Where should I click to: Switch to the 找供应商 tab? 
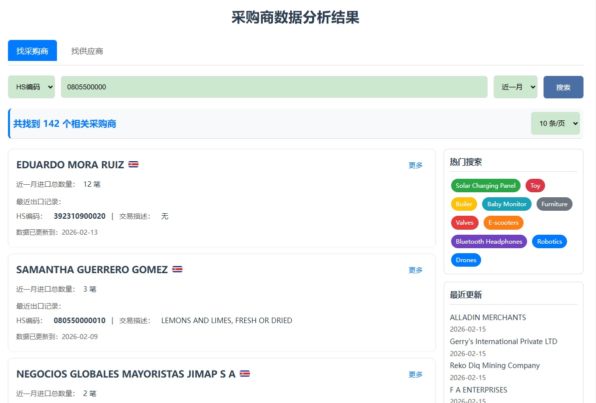(86, 50)
